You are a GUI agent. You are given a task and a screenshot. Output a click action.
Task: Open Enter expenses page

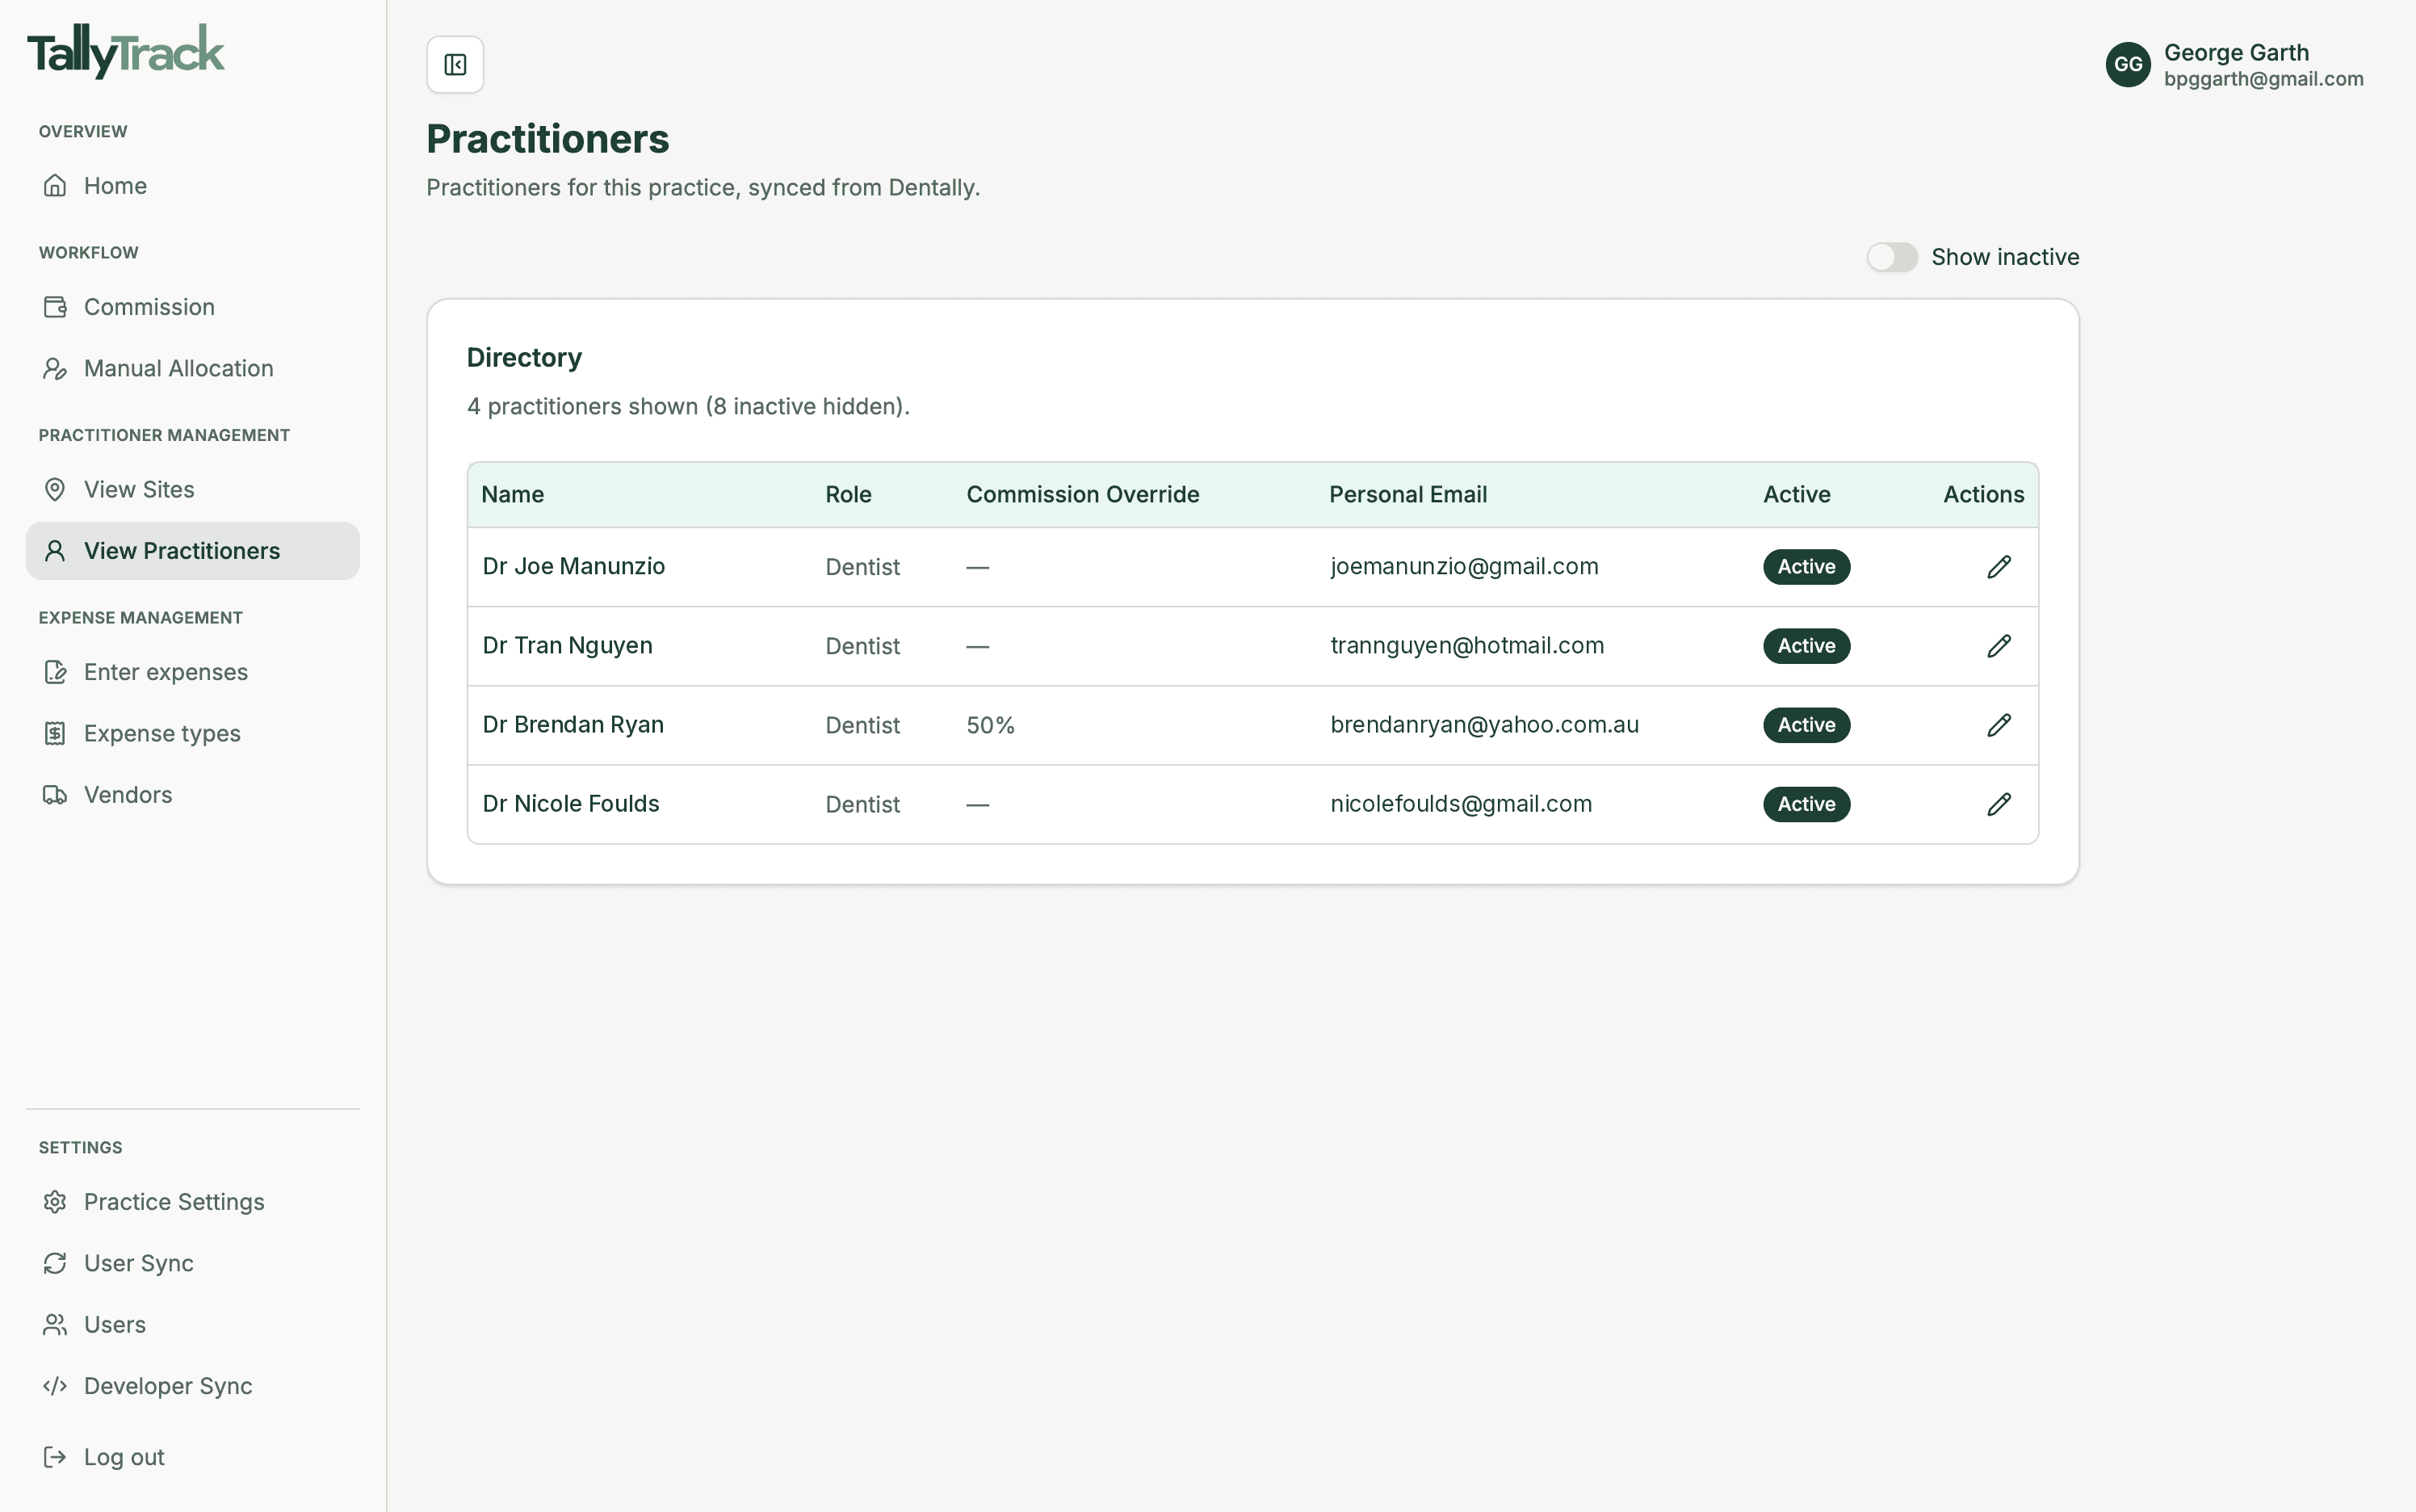(193, 672)
